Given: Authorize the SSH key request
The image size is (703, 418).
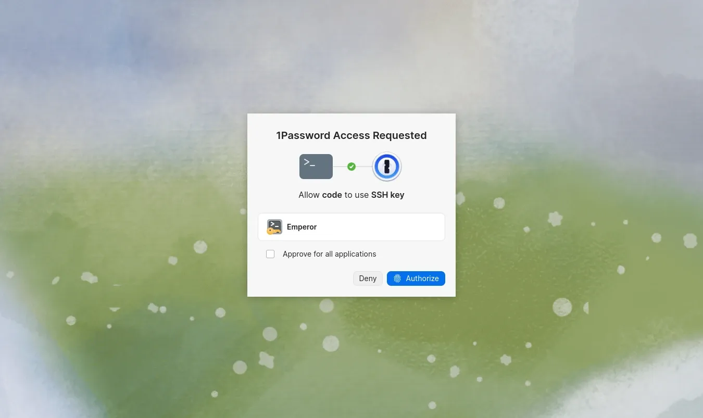Looking at the screenshot, I should pos(416,278).
